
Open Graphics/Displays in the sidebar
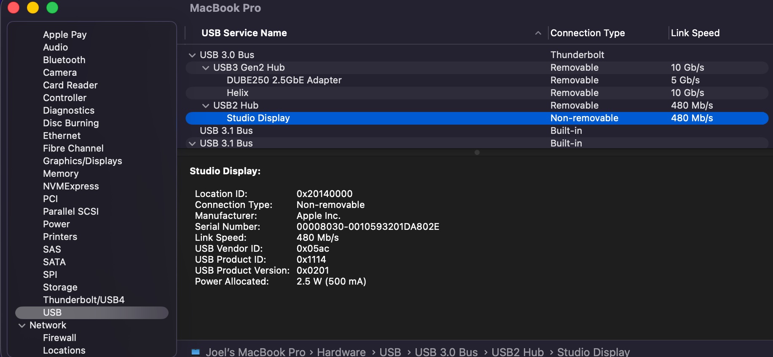click(x=82, y=161)
